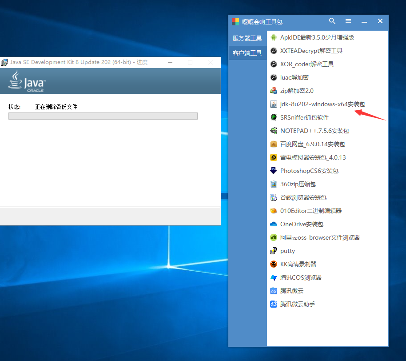This screenshot has width=406, height=361.
Task: Click the 谷歌浏览器安装包 icon
Action: coord(274,197)
